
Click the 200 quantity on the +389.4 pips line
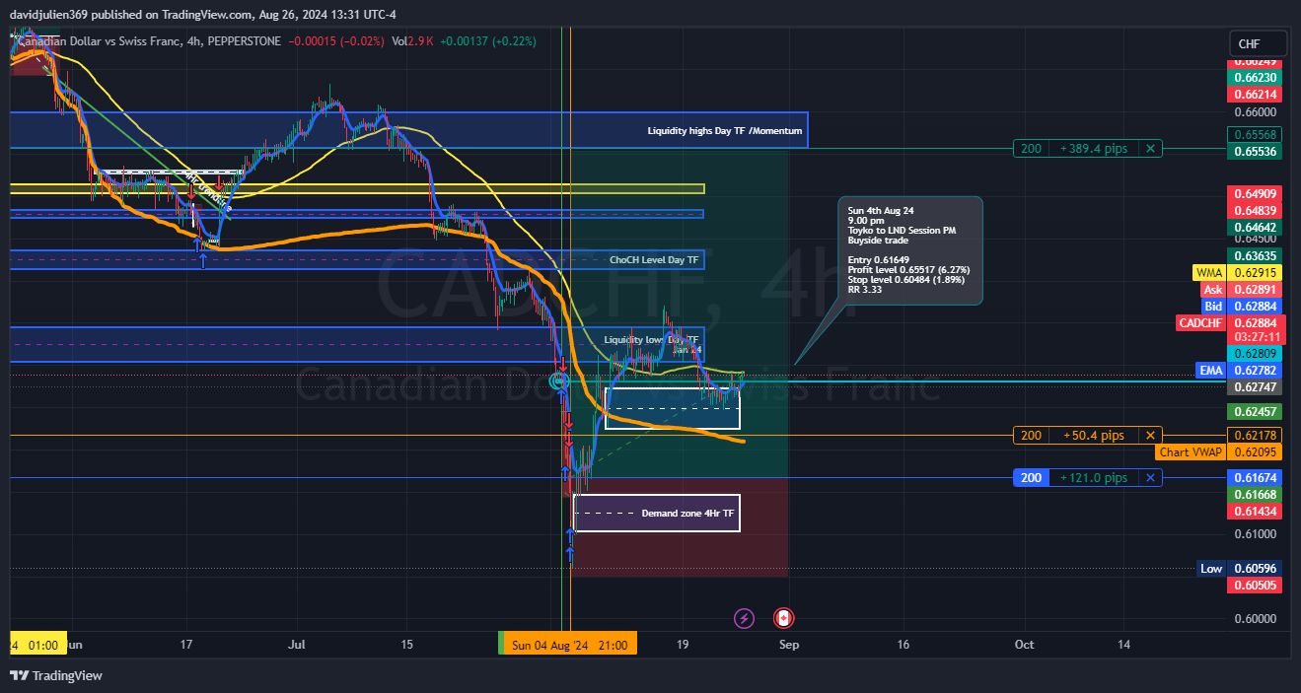click(1031, 149)
